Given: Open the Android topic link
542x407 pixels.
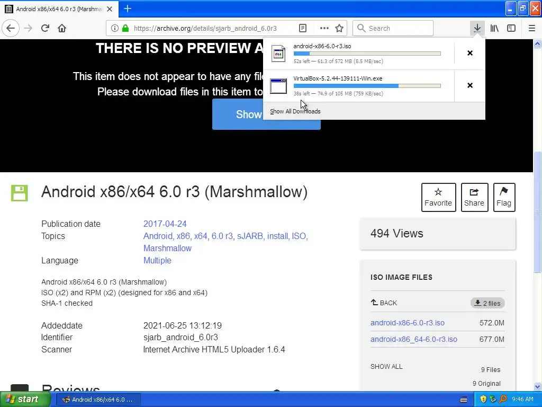Looking at the screenshot, I should [x=159, y=236].
